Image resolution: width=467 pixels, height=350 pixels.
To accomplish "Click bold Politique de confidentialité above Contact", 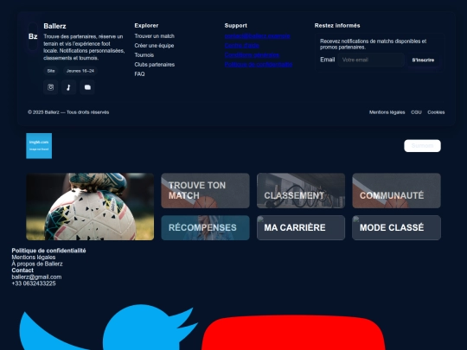I will pyautogui.click(x=48, y=251).
